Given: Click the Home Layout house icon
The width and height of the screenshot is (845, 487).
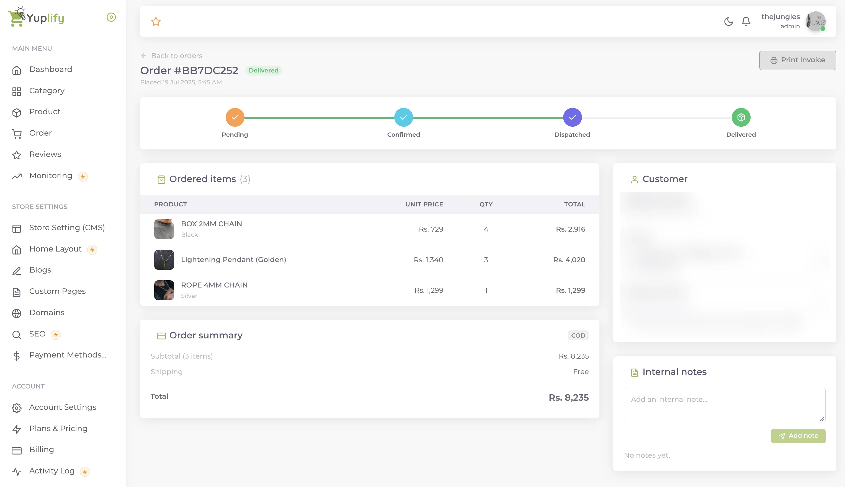Looking at the screenshot, I should 17,250.
